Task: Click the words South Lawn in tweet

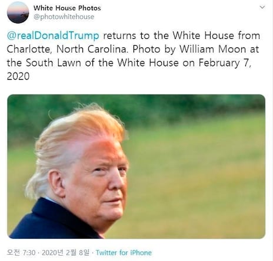Action: point(54,63)
